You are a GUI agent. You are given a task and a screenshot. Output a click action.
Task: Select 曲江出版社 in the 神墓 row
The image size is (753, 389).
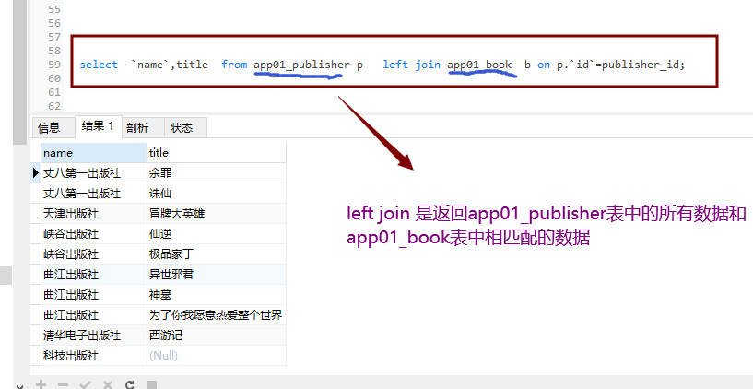pyautogui.click(x=94, y=294)
